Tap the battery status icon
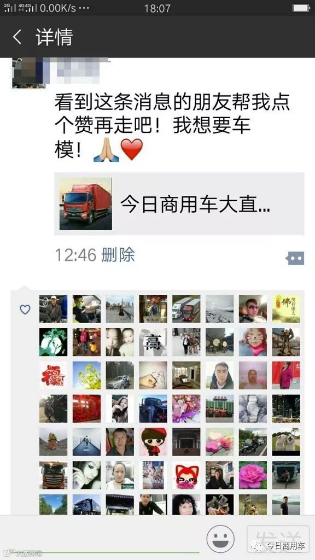The height and width of the screenshot is (560, 315). coord(301,8)
